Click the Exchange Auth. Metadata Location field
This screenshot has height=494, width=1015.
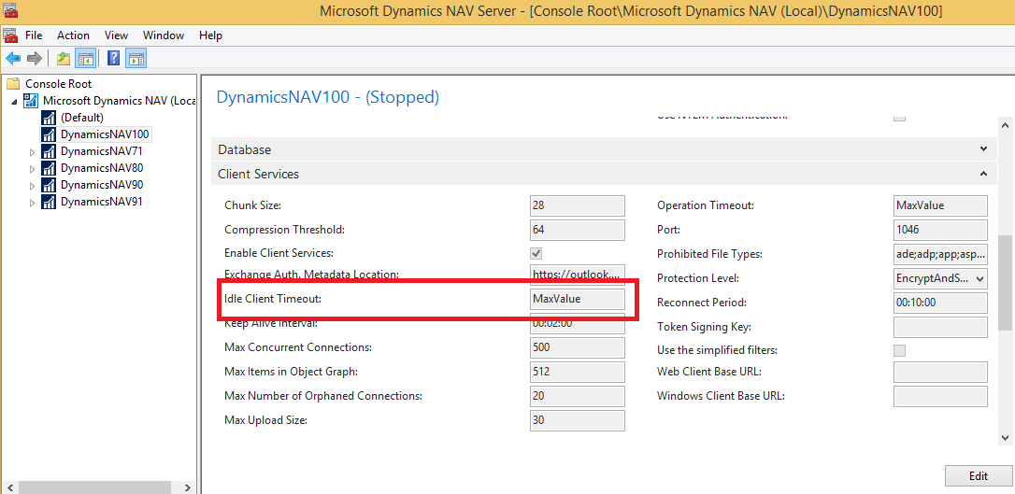click(x=578, y=275)
